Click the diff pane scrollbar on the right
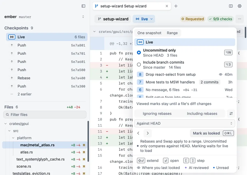247x175 pixels. [x=245, y=32]
